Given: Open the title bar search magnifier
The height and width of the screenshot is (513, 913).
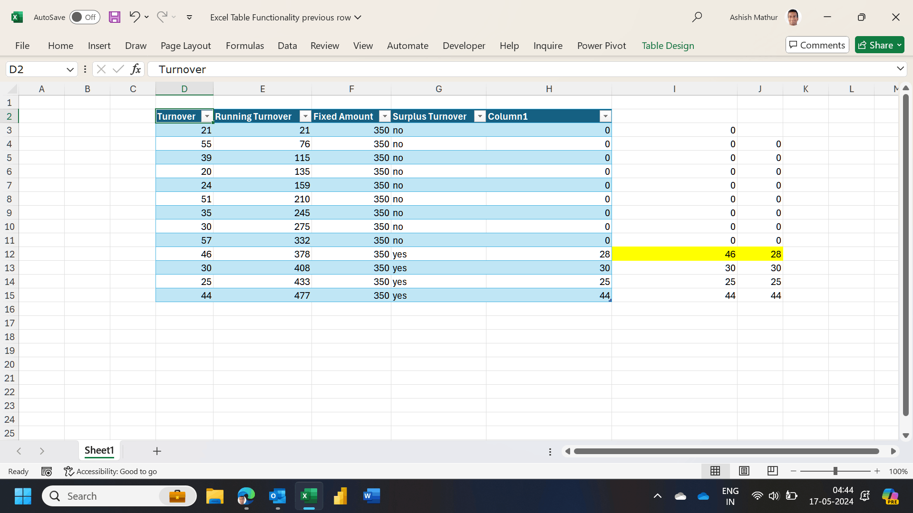Looking at the screenshot, I should coord(697,17).
